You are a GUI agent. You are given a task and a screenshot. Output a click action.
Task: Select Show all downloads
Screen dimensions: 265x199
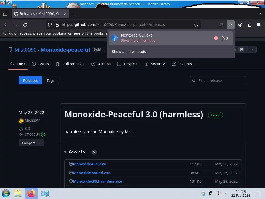click(129, 52)
